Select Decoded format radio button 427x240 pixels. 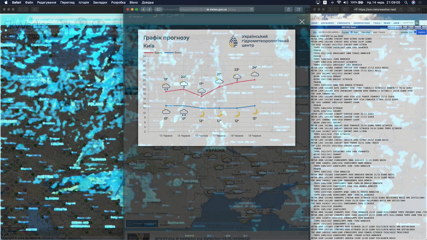coord(359,32)
